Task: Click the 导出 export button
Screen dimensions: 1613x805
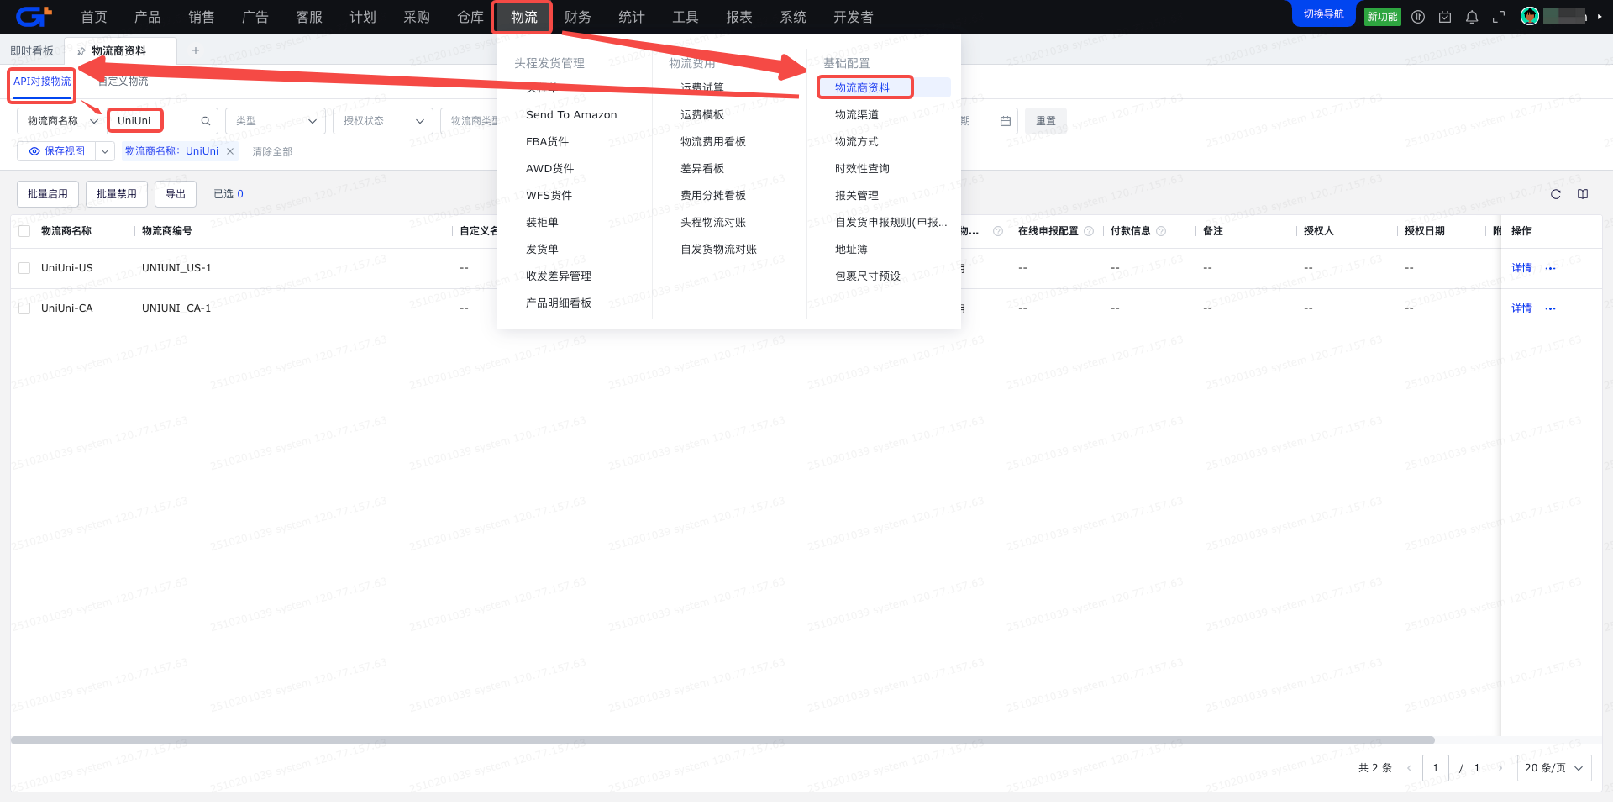Action: [x=176, y=194]
